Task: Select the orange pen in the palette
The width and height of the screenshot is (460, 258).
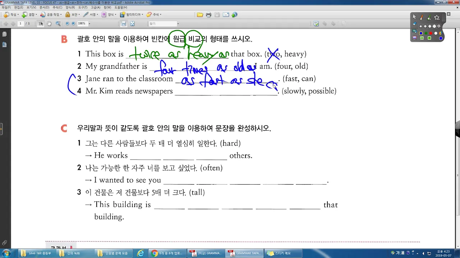Action: (x=421, y=17)
